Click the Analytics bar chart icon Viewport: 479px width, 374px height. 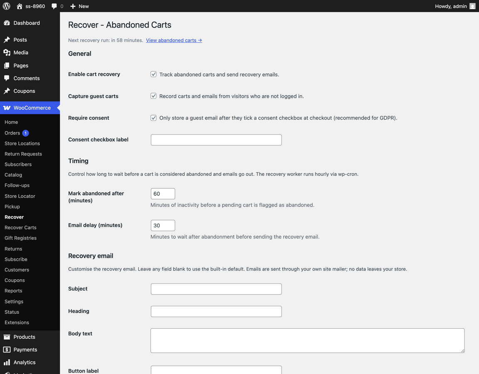pyautogui.click(x=7, y=362)
